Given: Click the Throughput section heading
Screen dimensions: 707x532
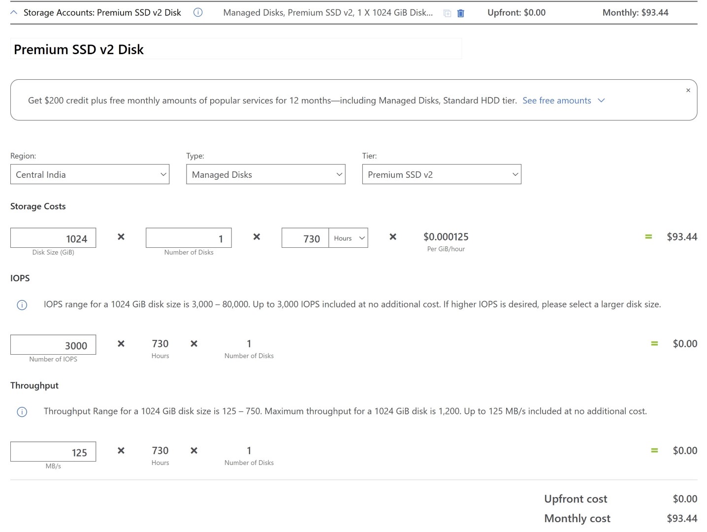Looking at the screenshot, I should click(x=34, y=385).
